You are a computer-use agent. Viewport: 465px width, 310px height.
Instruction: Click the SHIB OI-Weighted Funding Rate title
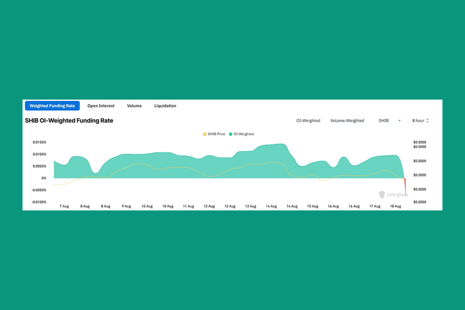click(69, 121)
